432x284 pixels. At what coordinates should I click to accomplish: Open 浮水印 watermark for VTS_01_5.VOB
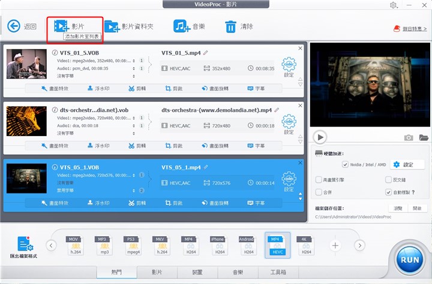98,89
